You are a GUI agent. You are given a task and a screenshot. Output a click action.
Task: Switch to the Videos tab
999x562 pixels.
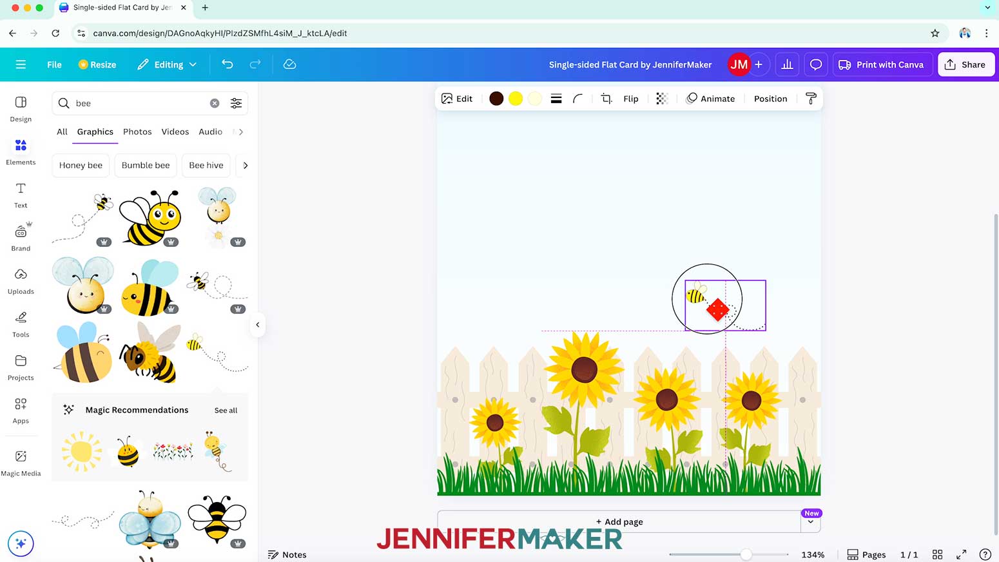click(x=175, y=131)
